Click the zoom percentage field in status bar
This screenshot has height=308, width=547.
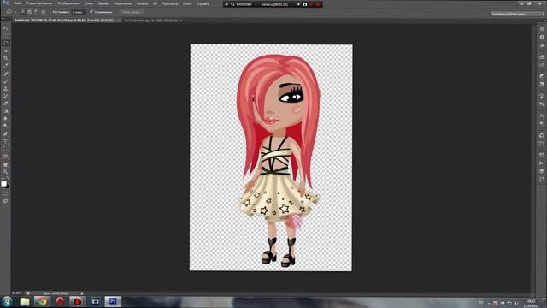[x=17, y=293]
